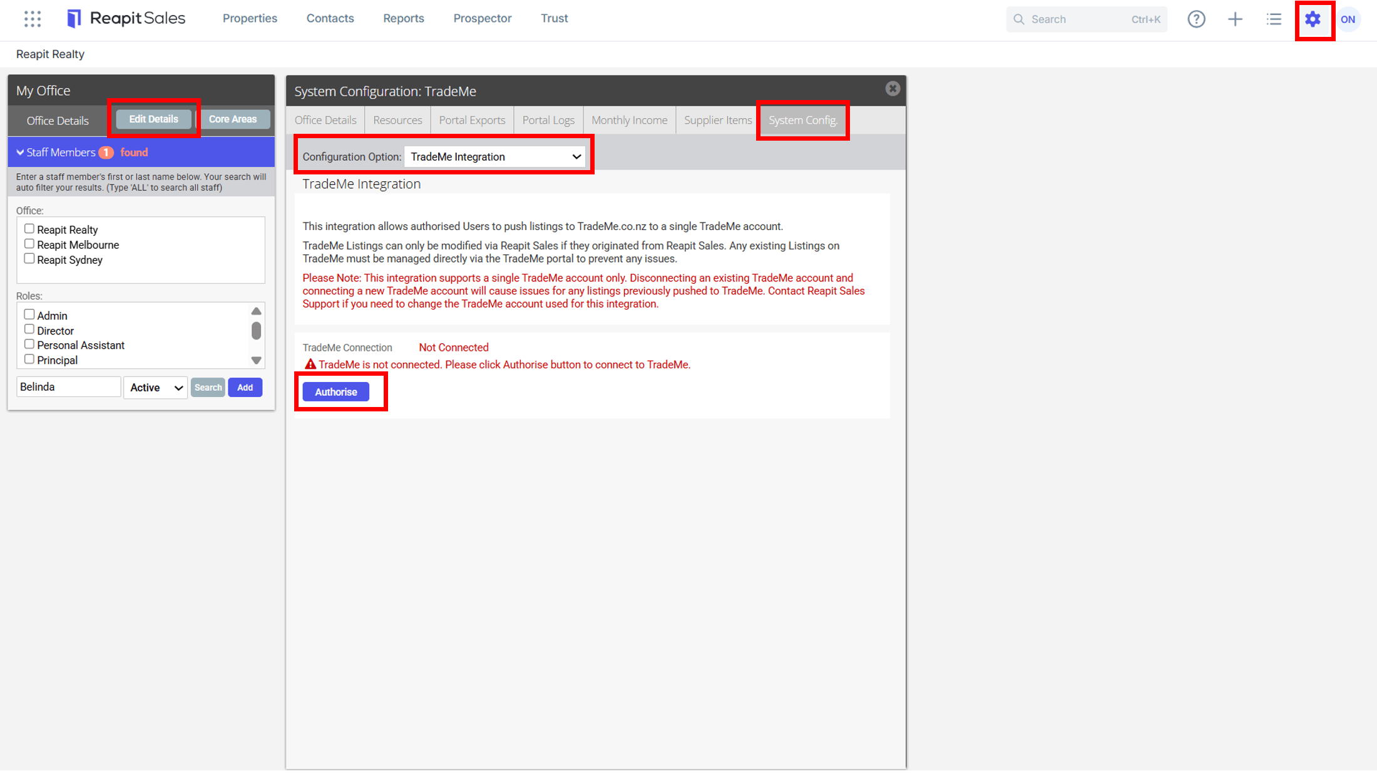Click the Authorise button
The height and width of the screenshot is (774, 1377).
pyautogui.click(x=336, y=392)
